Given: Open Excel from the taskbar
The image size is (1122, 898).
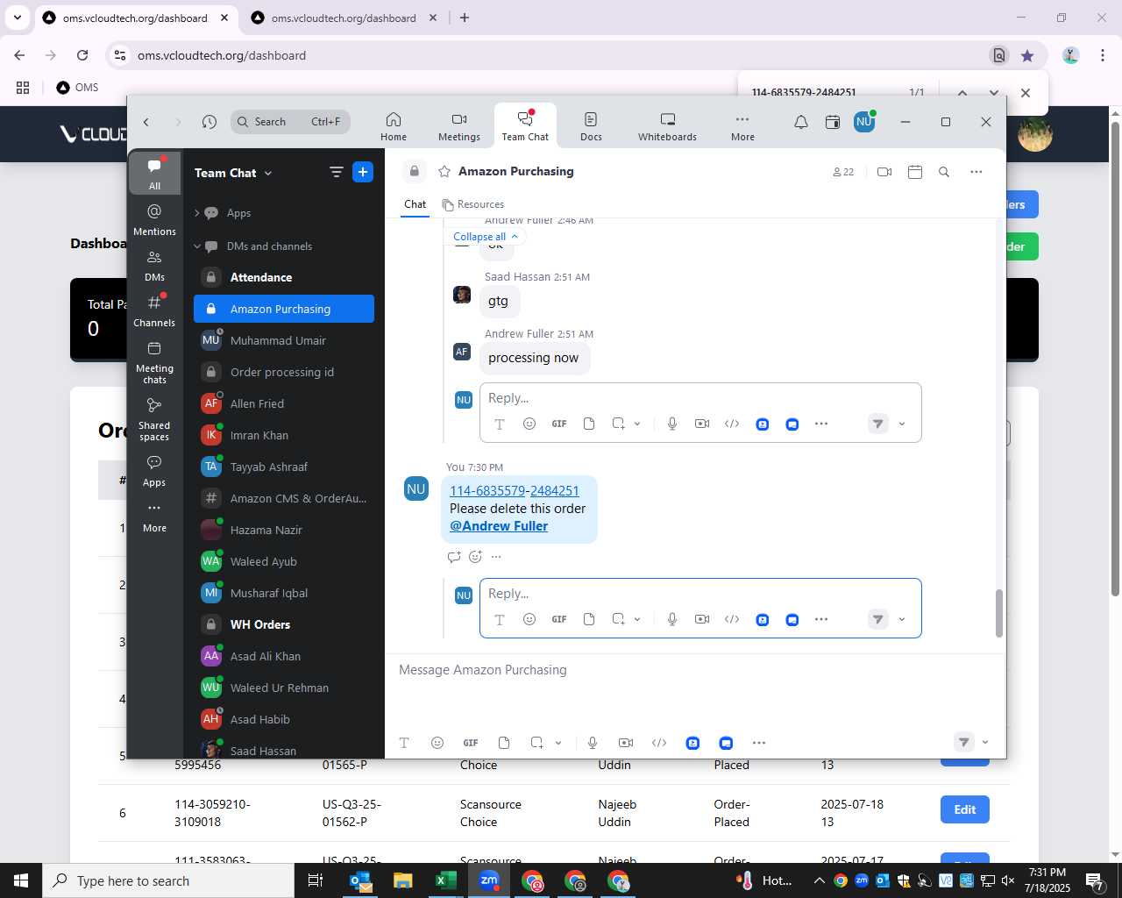Looking at the screenshot, I should tap(445, 880).
